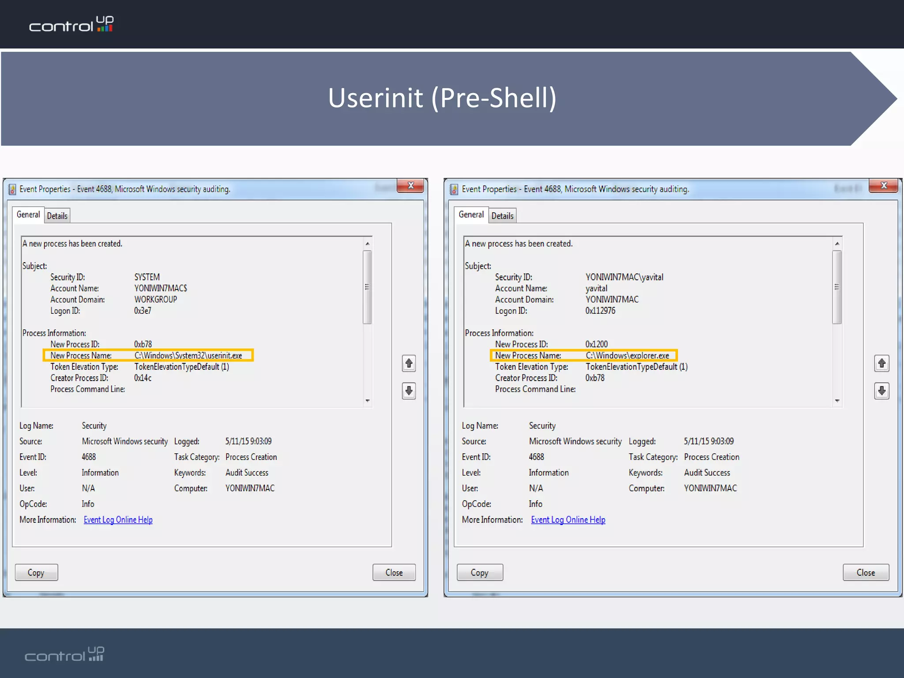
Task: Click the Close button in the right dialog
Action: click(866, 573)
